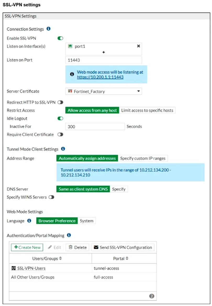Viewport: 212px width, 306px height.
Task: Click the Authentication/Portal Mapping info icon
Action: click(69, 235)
